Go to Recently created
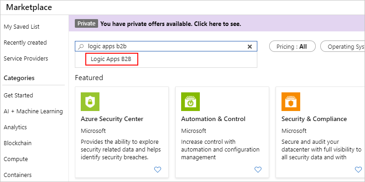Screen dimensions: 365x182 (x=25, y=43)
